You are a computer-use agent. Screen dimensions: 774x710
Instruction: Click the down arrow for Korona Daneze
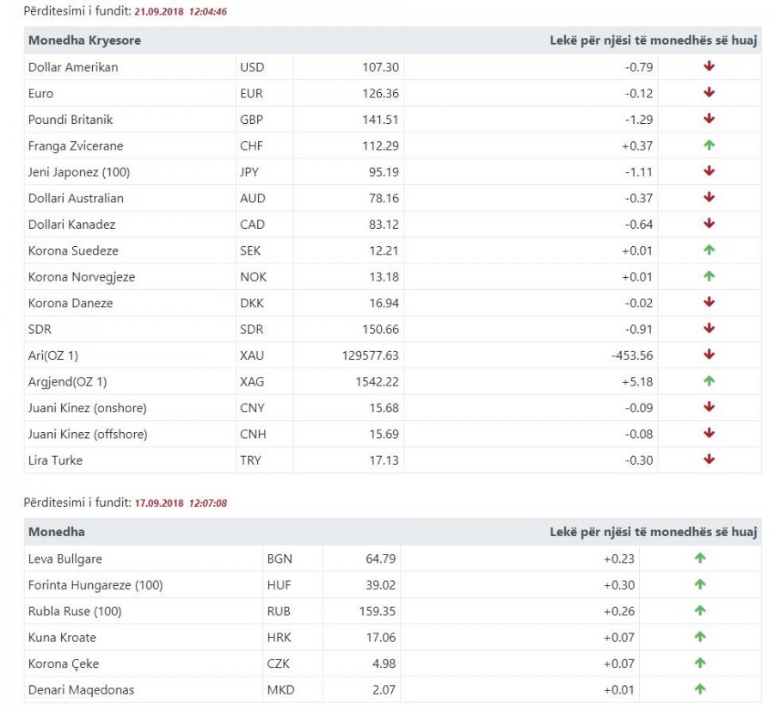(709, 302)
